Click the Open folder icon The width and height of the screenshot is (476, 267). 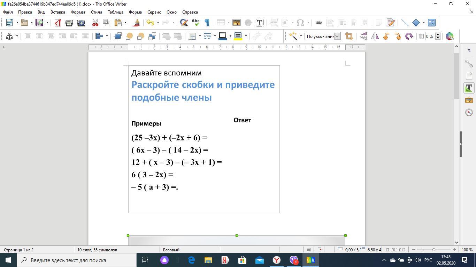tap(24, 23)
